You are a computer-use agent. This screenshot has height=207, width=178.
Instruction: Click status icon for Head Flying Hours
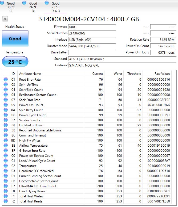(x=6, y=191)
